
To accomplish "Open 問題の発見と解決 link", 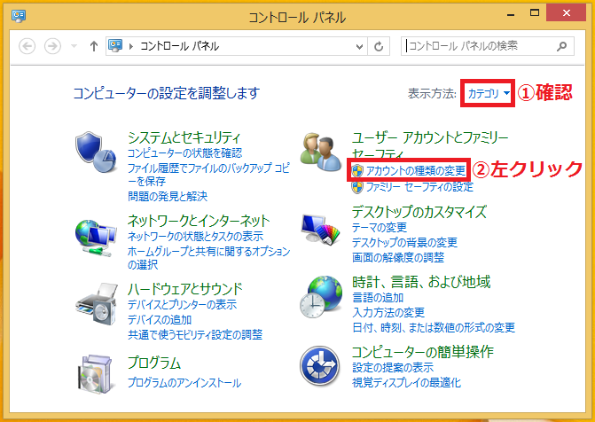I will [168, 196].
